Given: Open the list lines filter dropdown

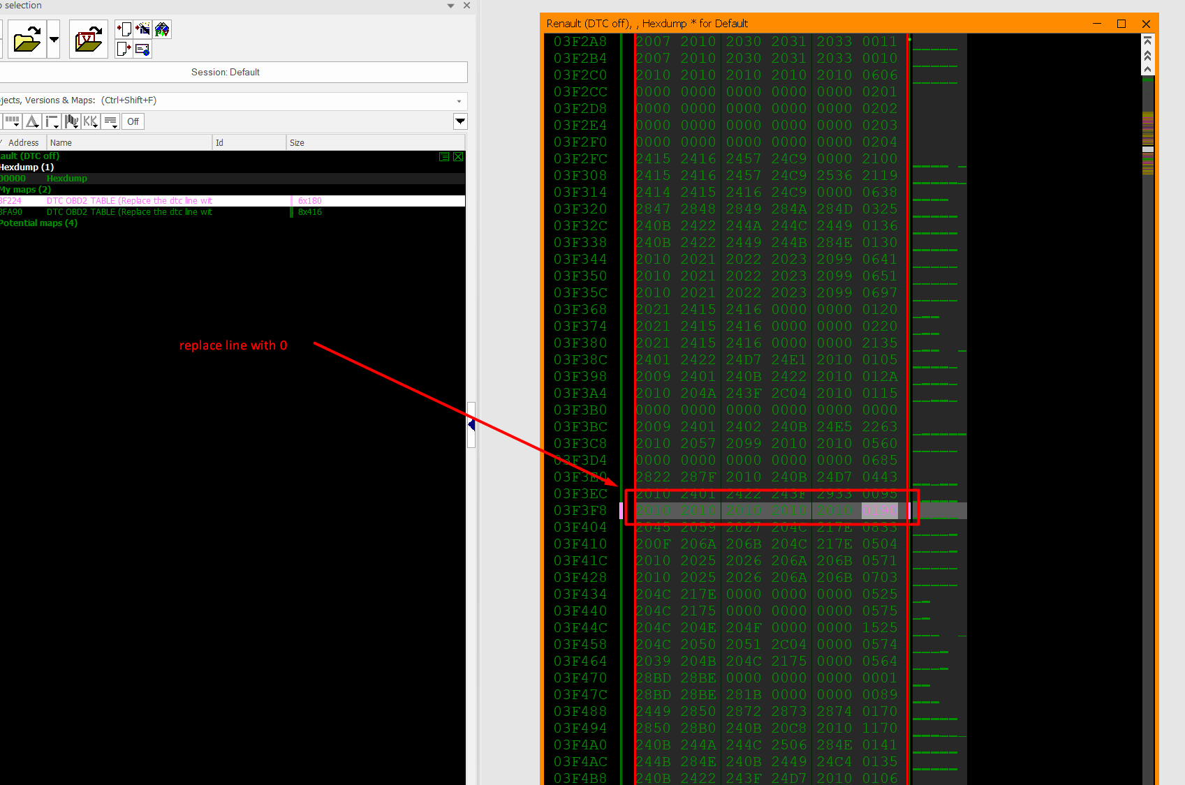Looking at the screenshot, I should 110,121.
